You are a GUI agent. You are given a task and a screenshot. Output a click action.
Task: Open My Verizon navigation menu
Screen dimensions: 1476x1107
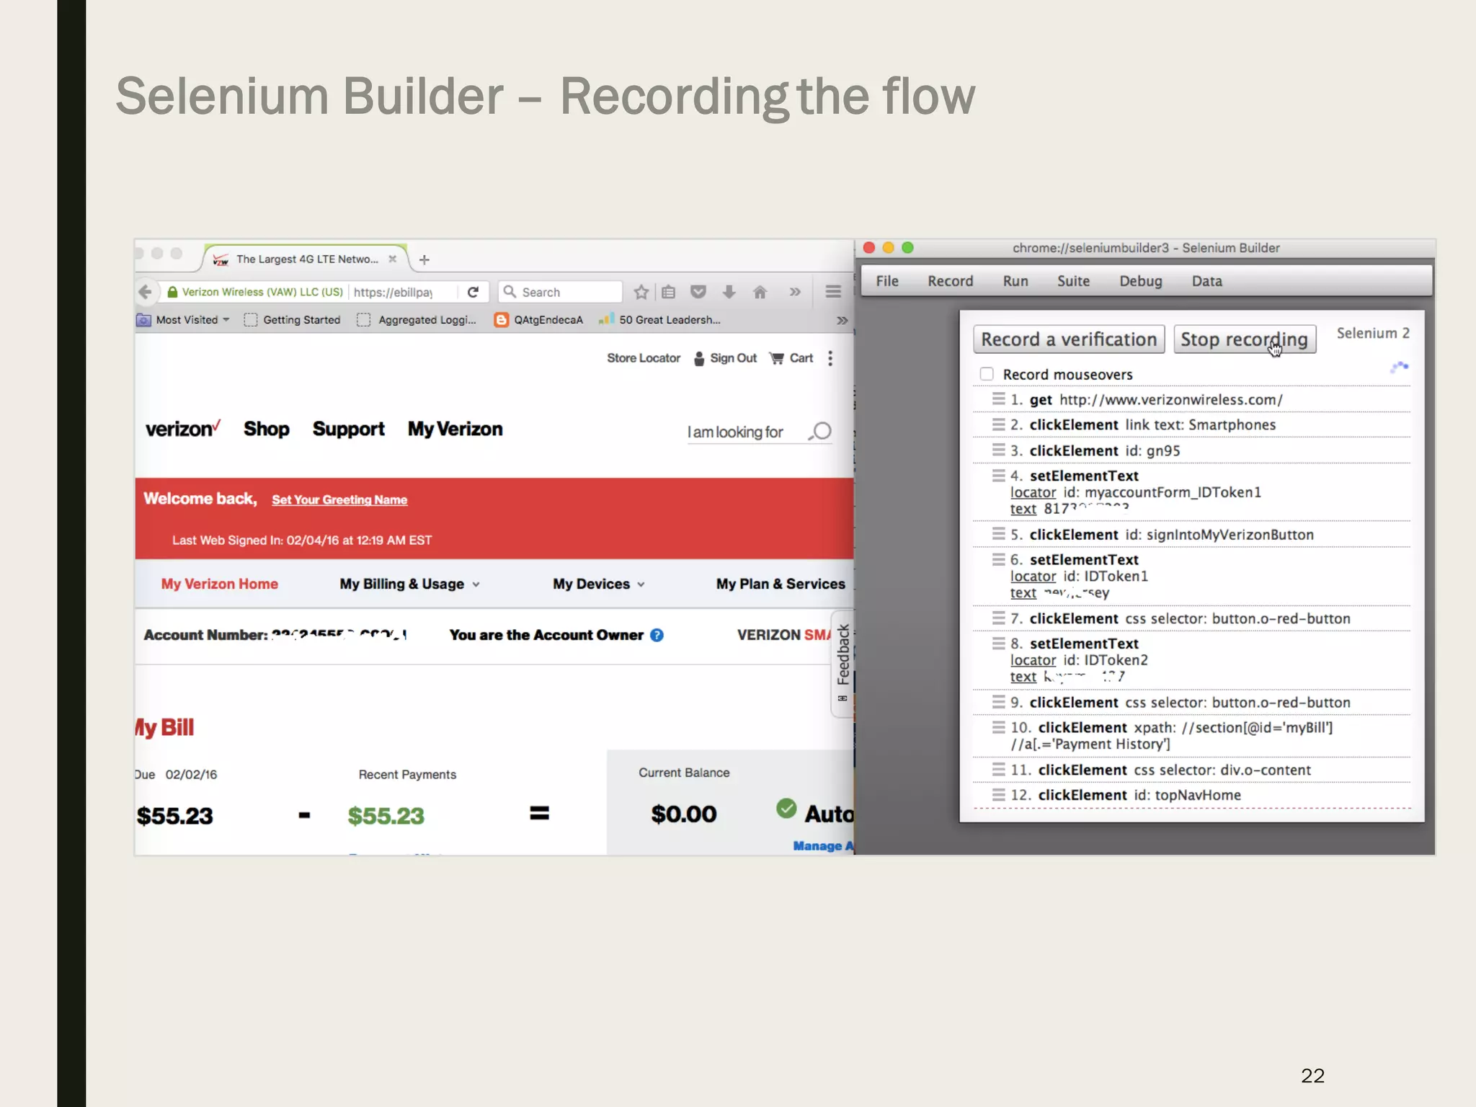(x=455, y=430)
